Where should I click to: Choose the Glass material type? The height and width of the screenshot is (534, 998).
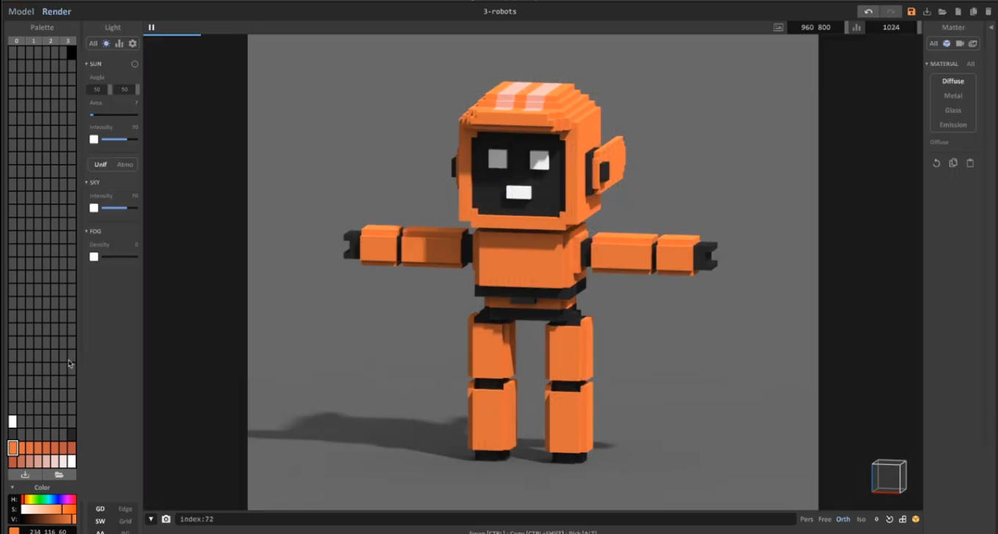[x=953, y=110]
